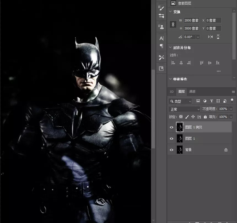237x223 pixels.
Task: Open the 类型 layer filter dropdown
Action: click(x=180, y=101)
